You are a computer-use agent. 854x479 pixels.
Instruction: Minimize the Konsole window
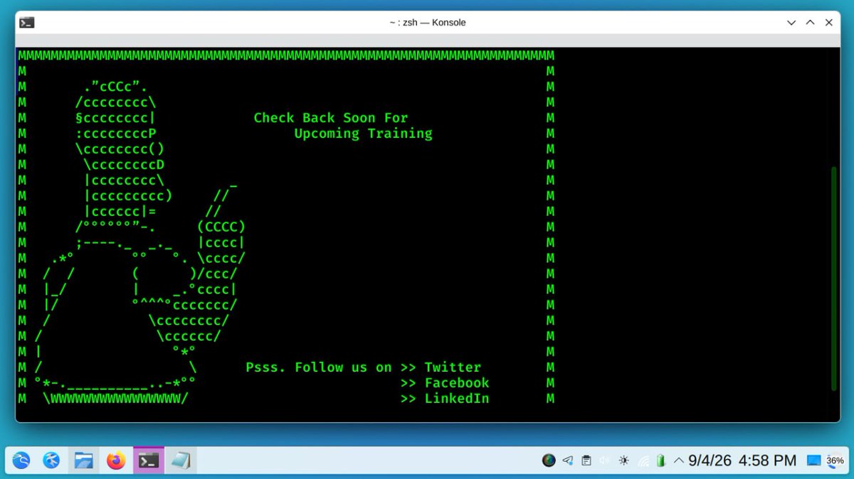(791, 23)
